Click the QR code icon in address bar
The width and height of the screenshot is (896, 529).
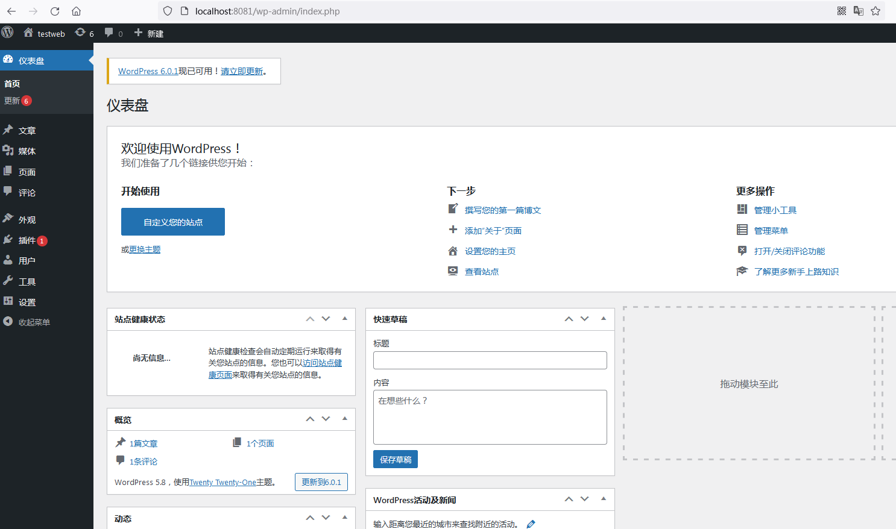pos(842,11)
